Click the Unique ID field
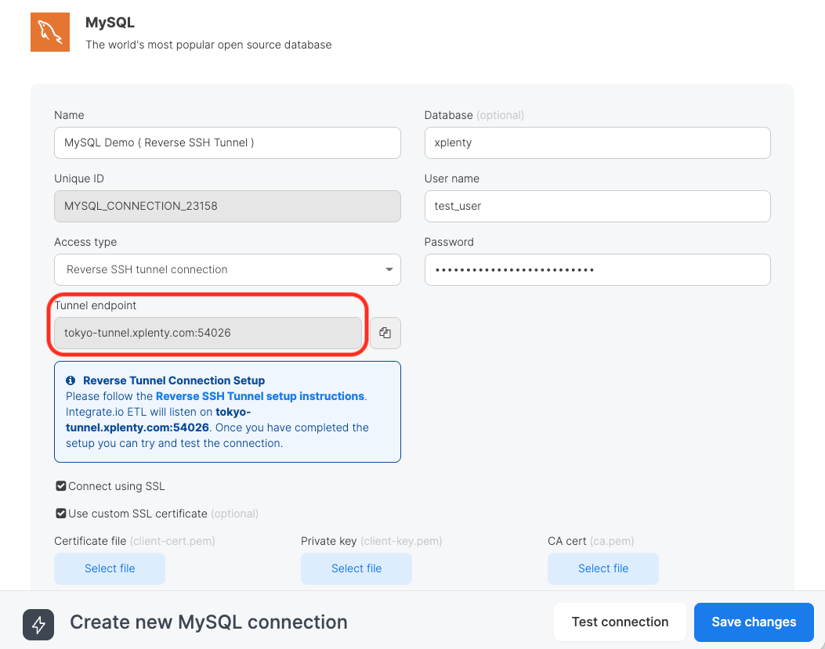This screenshot has height=649, width=825. pos(227,207)
